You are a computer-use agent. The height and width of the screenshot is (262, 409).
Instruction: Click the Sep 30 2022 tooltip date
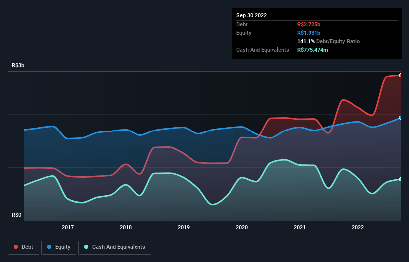251,15
